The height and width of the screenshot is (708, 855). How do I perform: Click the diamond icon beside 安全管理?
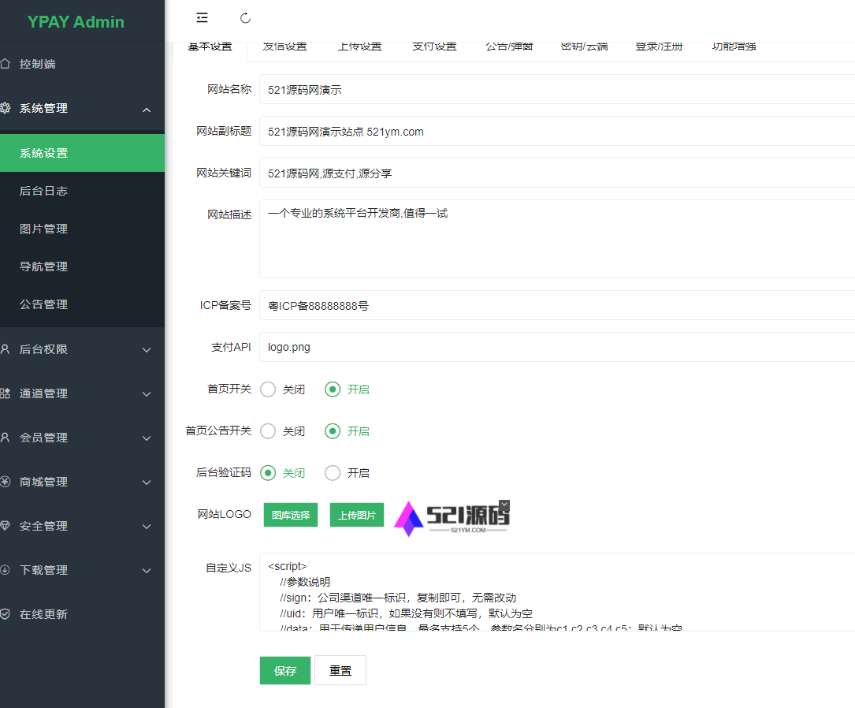pos(6,526)
